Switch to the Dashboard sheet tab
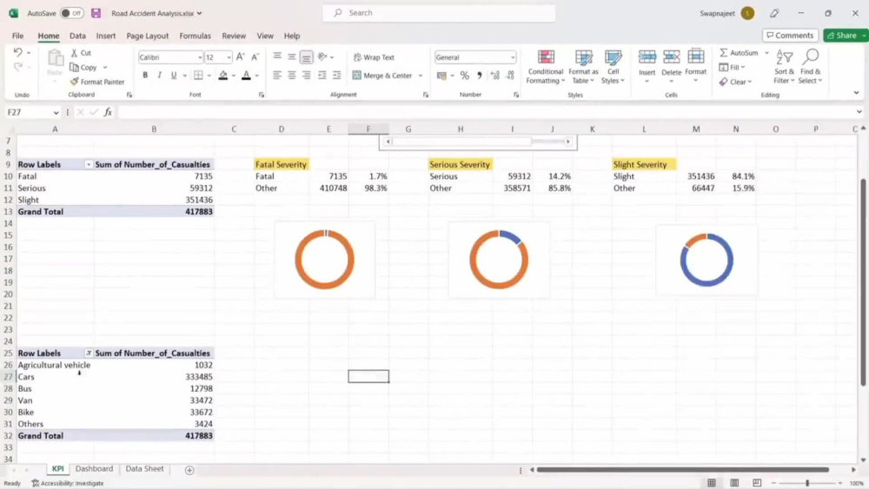This screenshot has height=489, width=869. click(94, 469)
